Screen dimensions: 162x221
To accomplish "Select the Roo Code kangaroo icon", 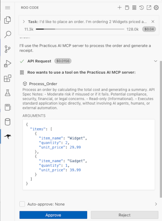I will (8, 136).
